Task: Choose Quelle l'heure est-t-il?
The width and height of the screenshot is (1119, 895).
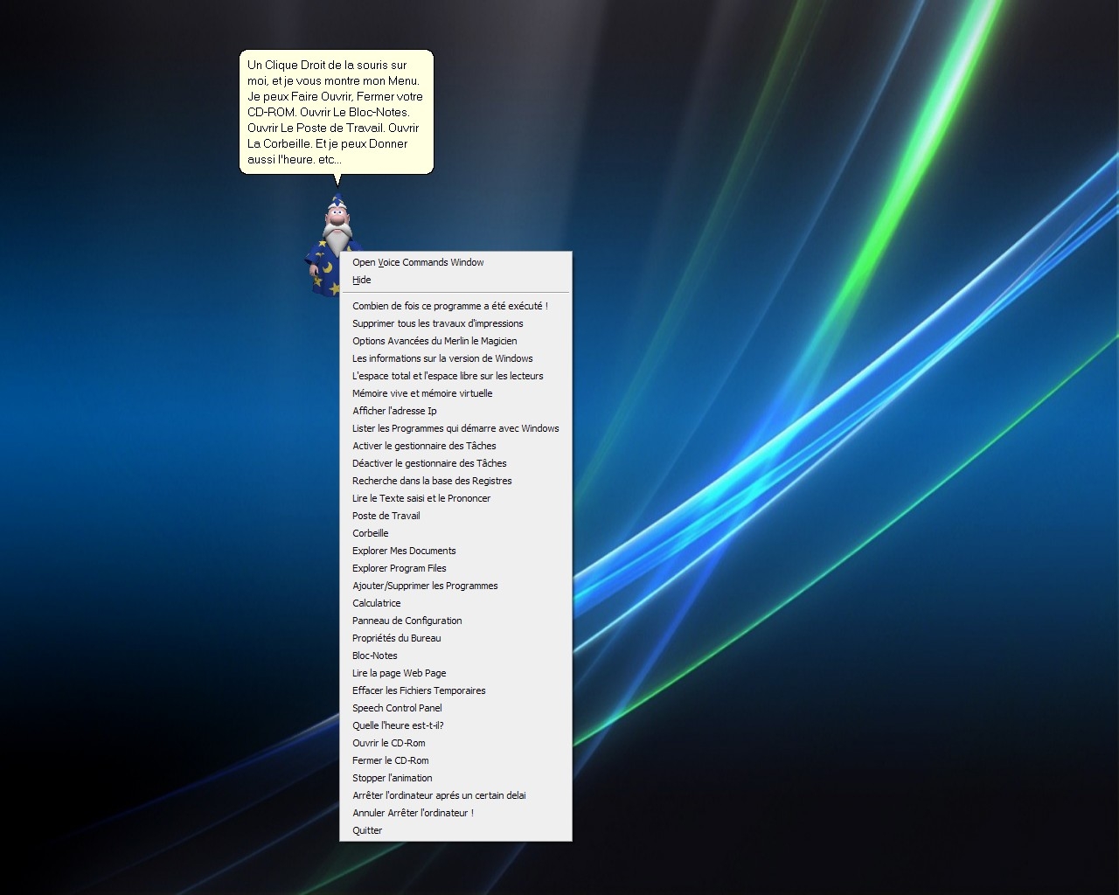Action: click(x=455, y=725)
